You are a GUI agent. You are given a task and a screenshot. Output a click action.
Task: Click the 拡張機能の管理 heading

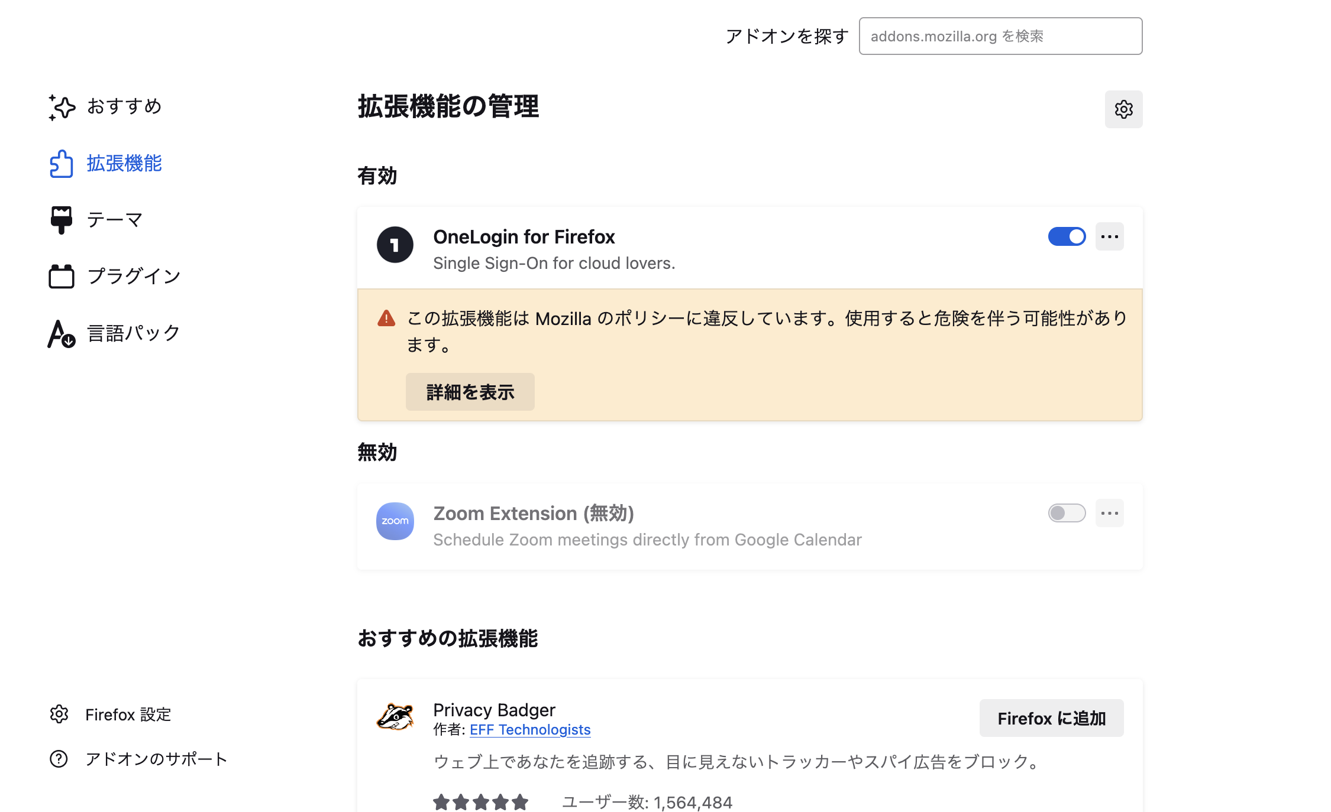[448, 107]
